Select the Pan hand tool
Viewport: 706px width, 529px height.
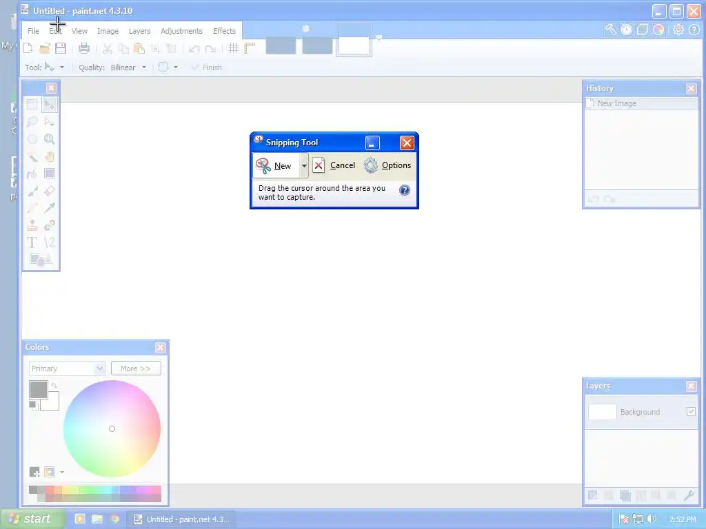[x=50, y=156]
